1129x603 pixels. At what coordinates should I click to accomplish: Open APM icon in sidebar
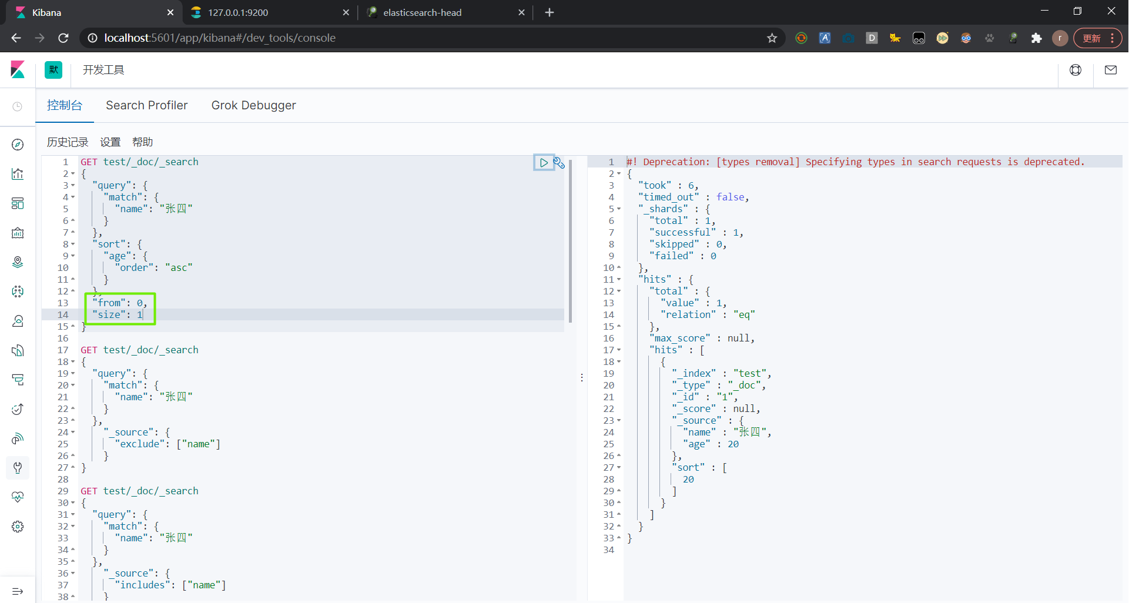pos(18,380)
